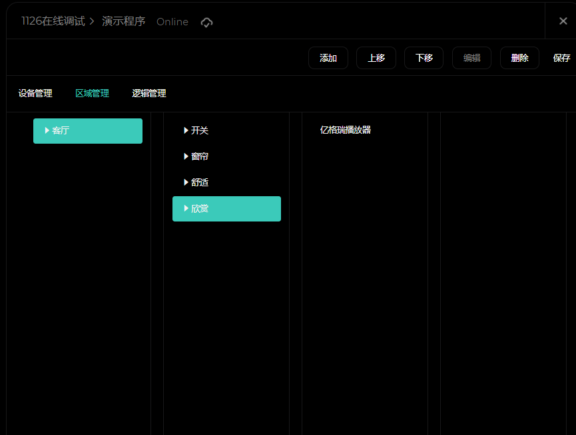The image size is (576, 435).
Task: Go back to 1126在线调试 breadcrumb
Action: click(53, 21)
